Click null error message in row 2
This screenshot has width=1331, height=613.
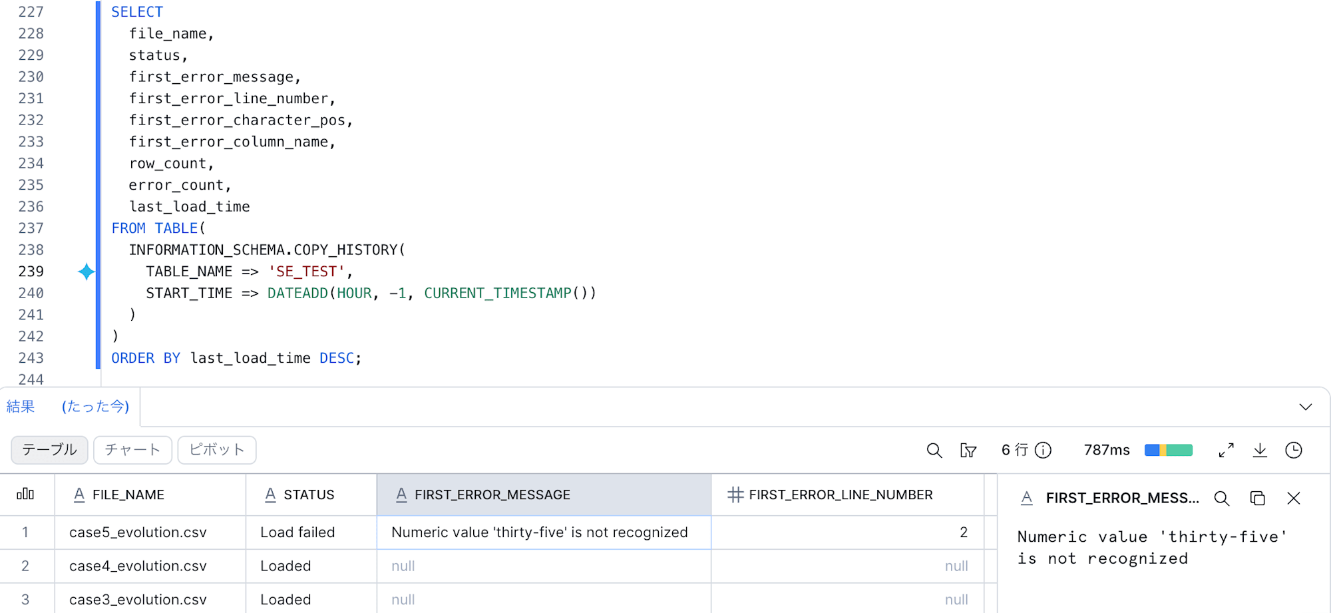[544, 566]
